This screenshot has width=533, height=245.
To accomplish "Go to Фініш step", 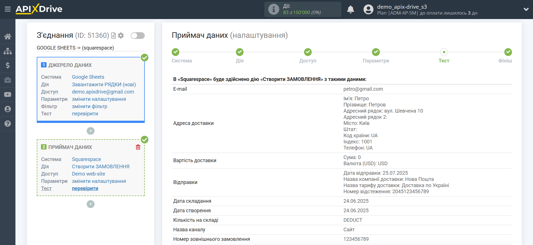I will point(508,52).
